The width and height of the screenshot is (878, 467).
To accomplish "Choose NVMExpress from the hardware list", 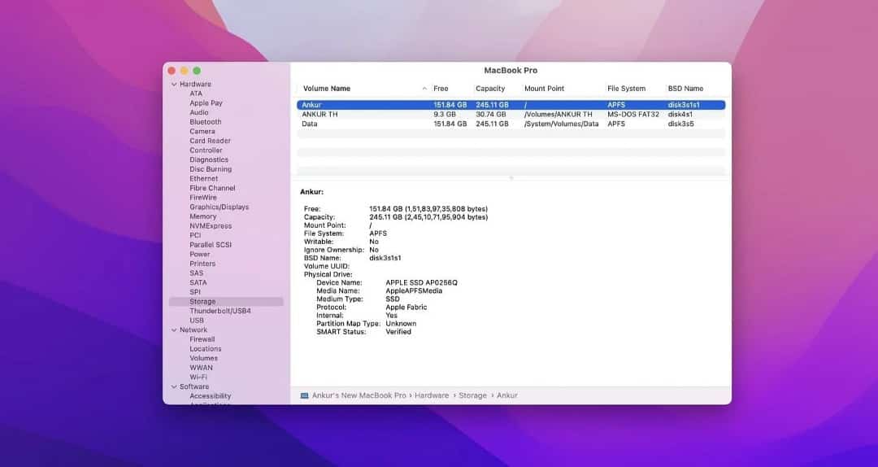I will tap(210, 226).
